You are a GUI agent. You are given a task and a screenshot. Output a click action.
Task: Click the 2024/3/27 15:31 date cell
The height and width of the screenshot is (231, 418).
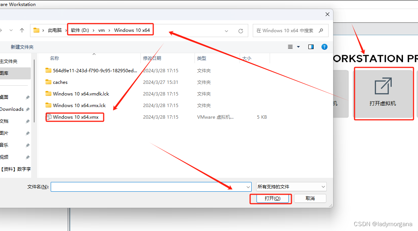click(x=160, y=82)
